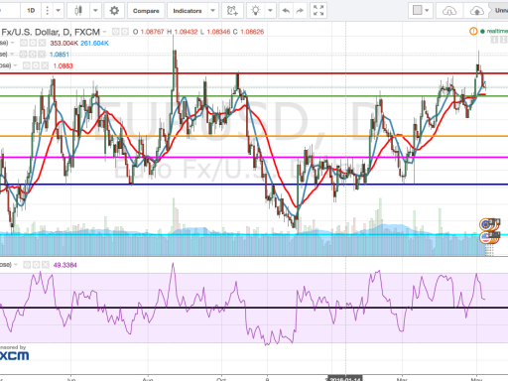Hide the 1.0851 moving average via eye icon

pyautogui.click(x=23, y=55)
